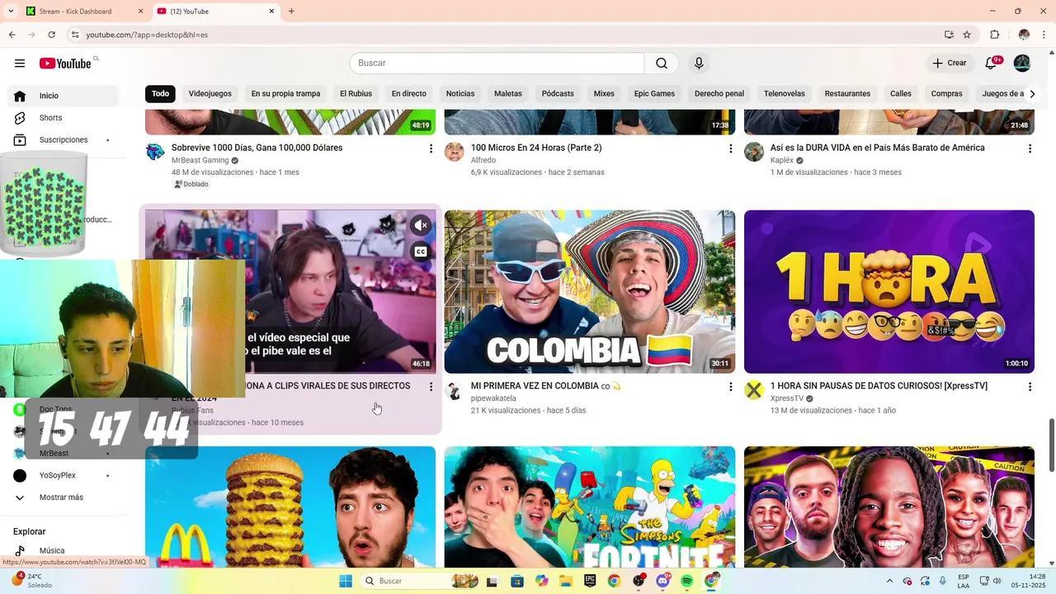Click pipewakatela channel avatar
The width and height of the screenshot is (1056, 594).
455,390
